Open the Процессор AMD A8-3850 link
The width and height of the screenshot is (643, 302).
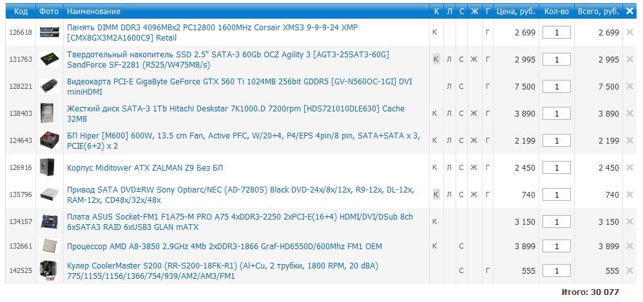coord(224,247)
